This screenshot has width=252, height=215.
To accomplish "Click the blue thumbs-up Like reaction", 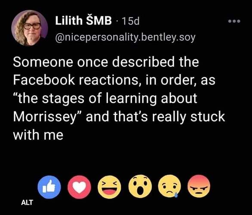I will coord(49,187).
